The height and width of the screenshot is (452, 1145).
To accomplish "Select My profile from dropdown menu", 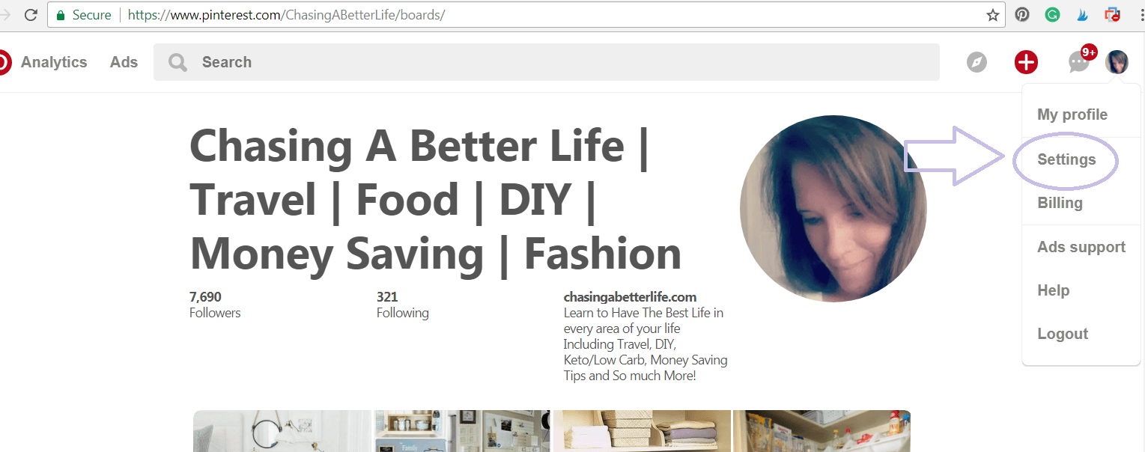I will point(1072,114).
